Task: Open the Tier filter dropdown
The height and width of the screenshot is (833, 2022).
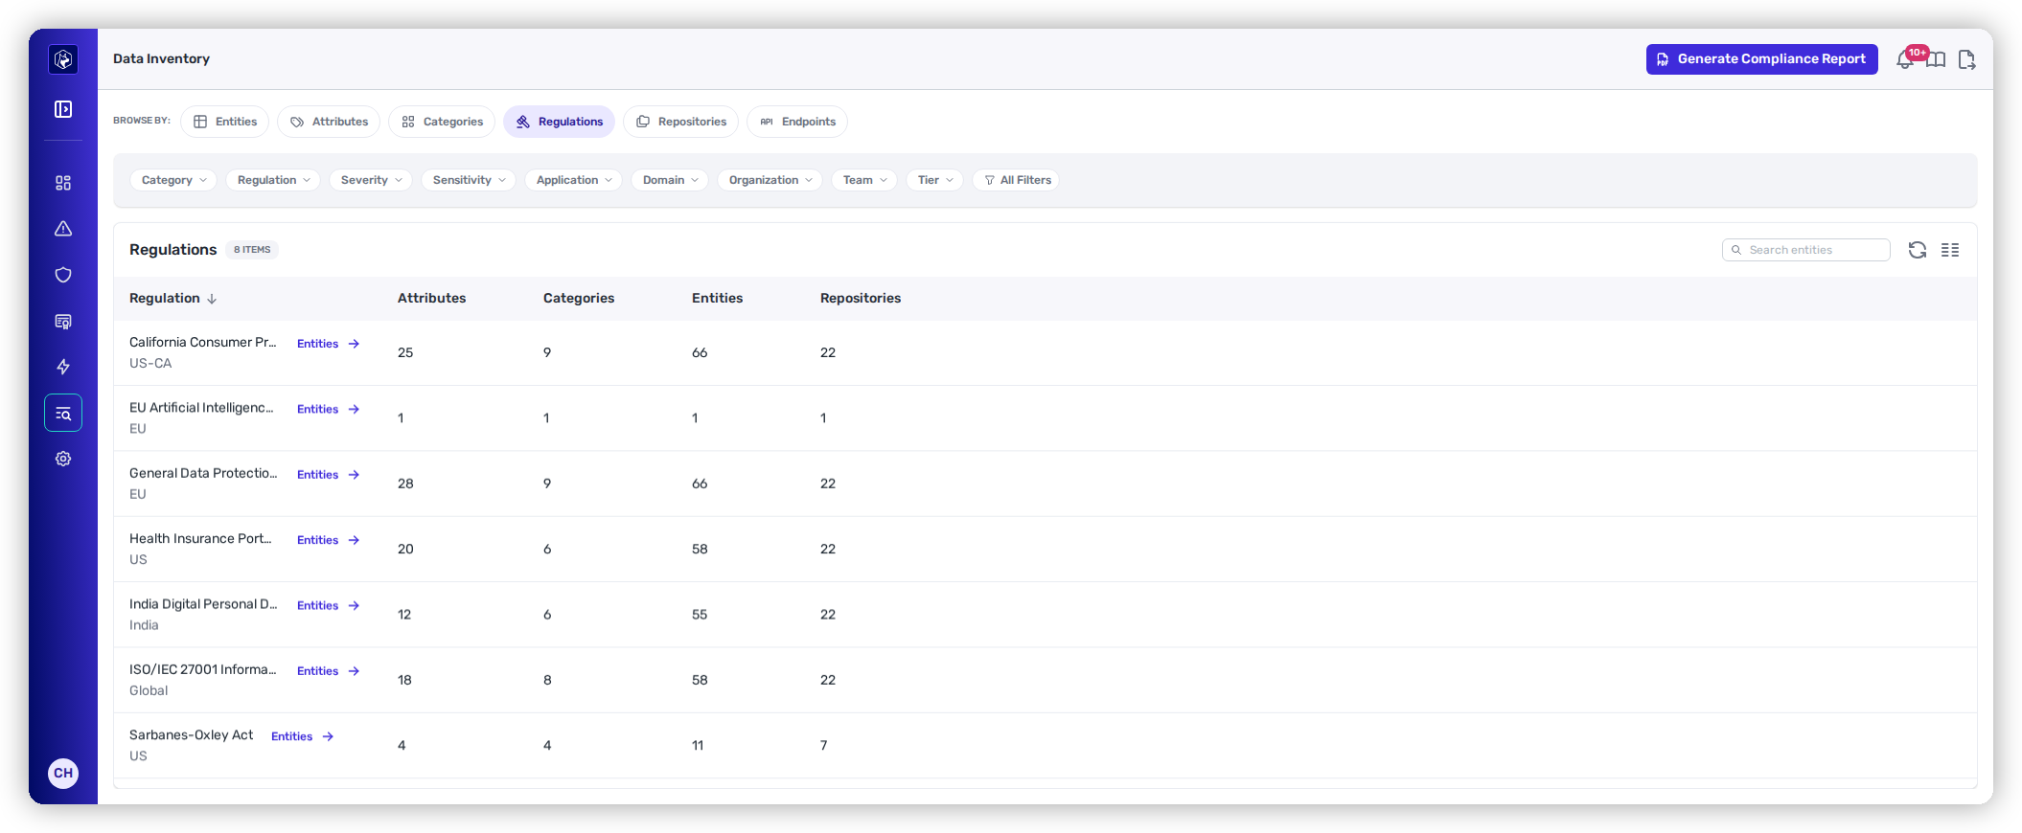Action: click(x=934, y=180)
